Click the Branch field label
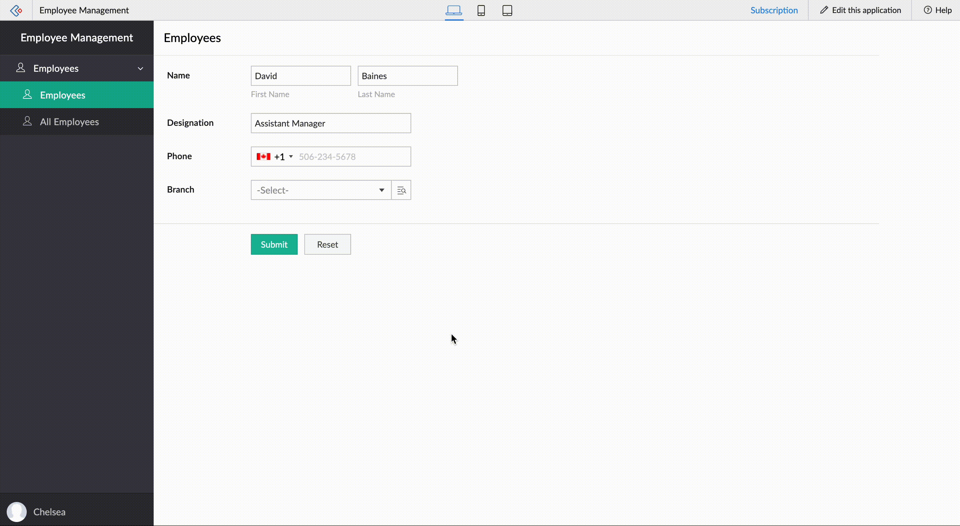 click(x=180, y=190)
